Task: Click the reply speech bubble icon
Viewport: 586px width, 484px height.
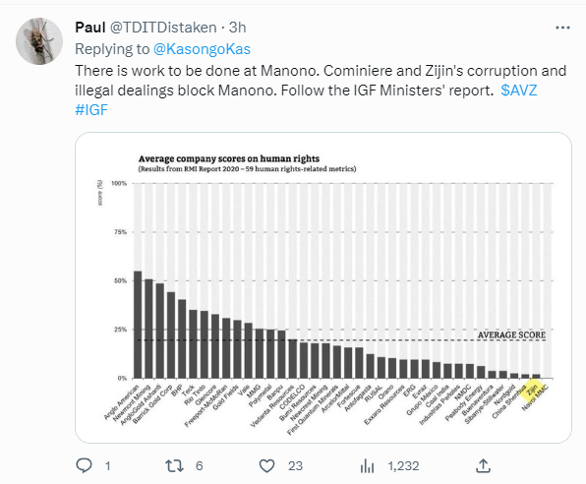Action: (84, 465)
